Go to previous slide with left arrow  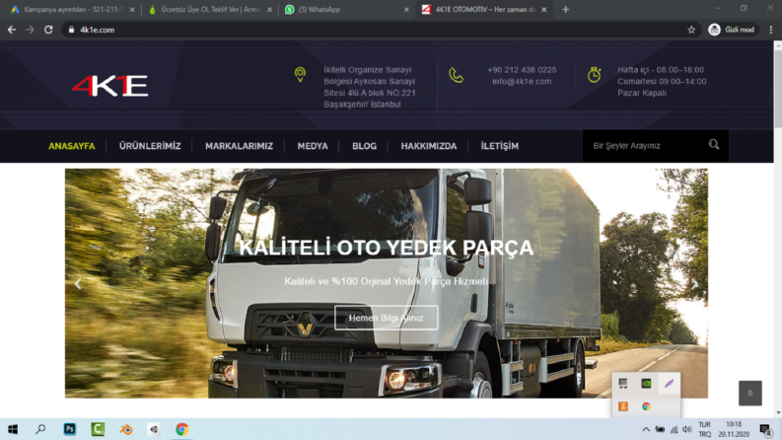[78, 284]
